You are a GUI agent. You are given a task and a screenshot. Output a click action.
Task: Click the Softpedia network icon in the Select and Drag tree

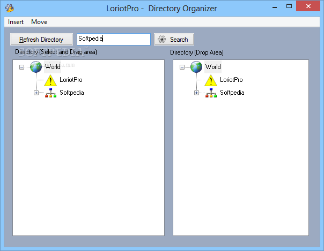tap(50, 93)
